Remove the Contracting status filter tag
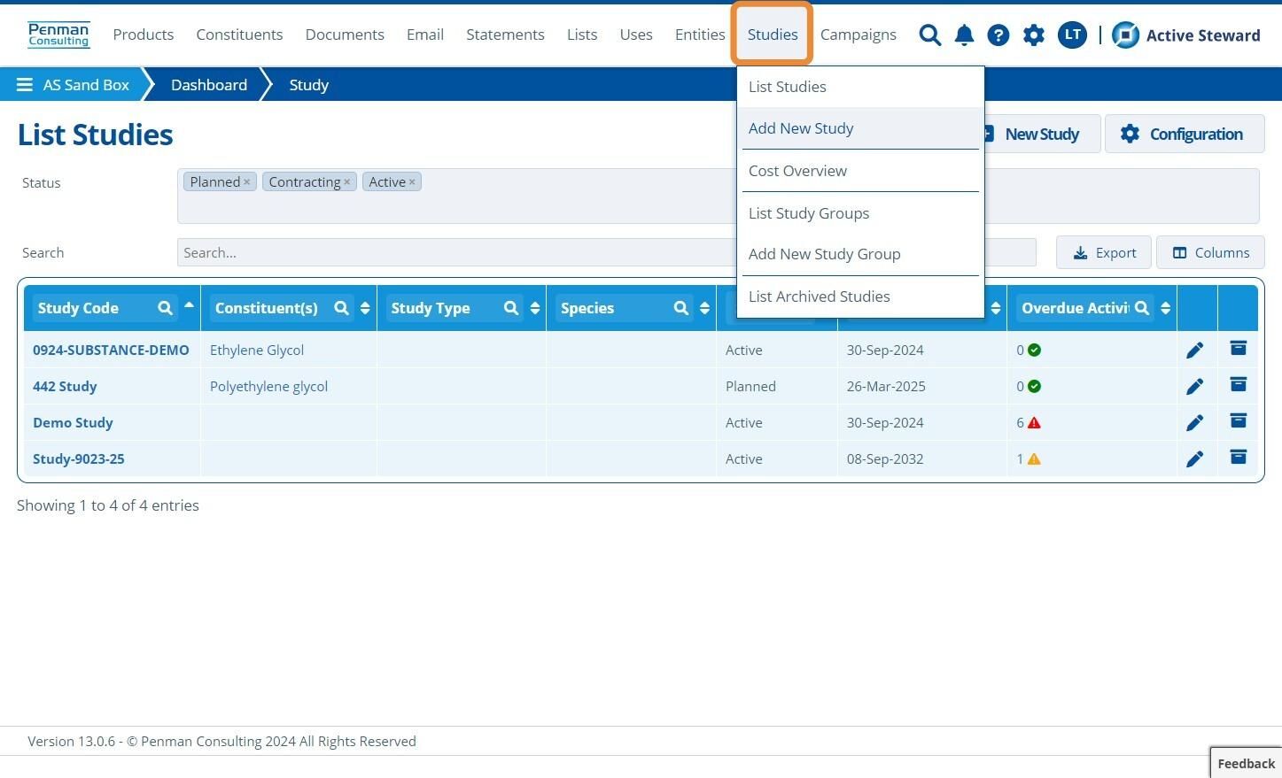 (x=347, y=182)
